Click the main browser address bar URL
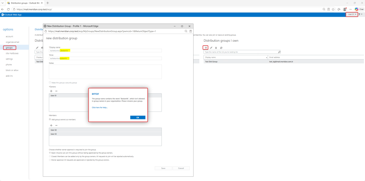Image resolution: width=365 pixels, height=181 pixels. (34, 9)
